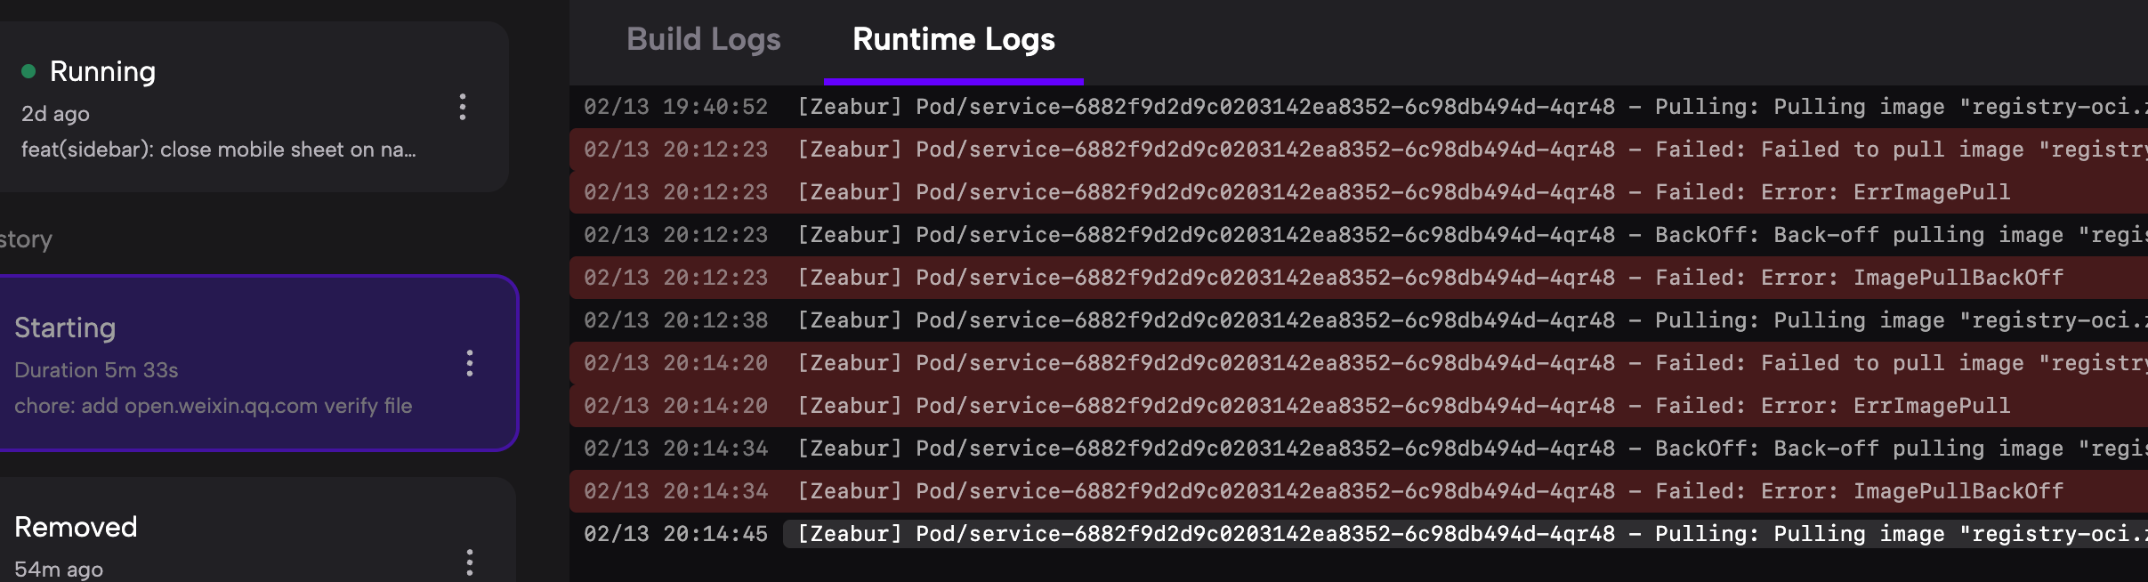The height and width of the screenshot is (582, 2148).
Task: Click the 20:12:23 Failed to pull image log
Action: [x=1335, y=150]
